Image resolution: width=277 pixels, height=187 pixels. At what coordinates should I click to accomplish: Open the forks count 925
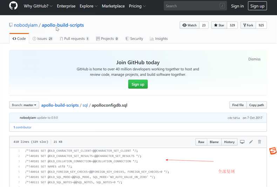click(x=261, y=25)
